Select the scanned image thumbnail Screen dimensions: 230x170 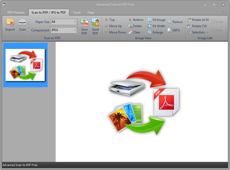click(x=25, y=65)
